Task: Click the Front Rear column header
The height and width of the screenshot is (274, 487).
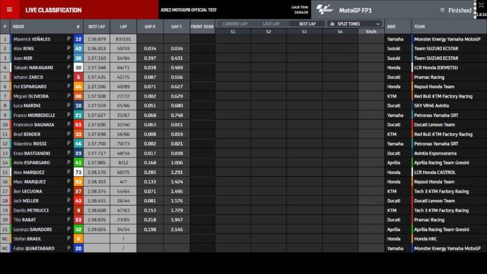Action: (x=202, y=27)
